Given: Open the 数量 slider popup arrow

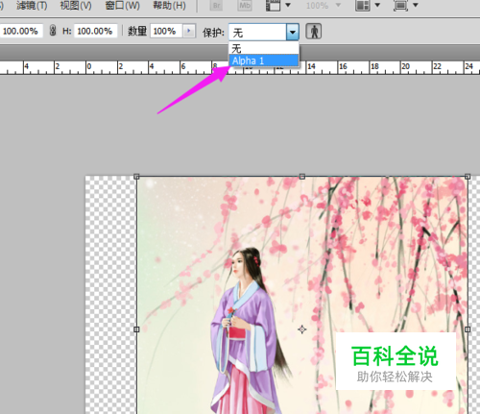Looking at the screenshot, I should click(x=189, y=31).
